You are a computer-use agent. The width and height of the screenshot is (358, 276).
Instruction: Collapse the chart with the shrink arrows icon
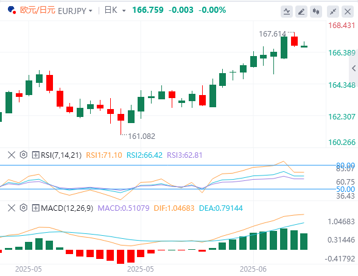333,12
